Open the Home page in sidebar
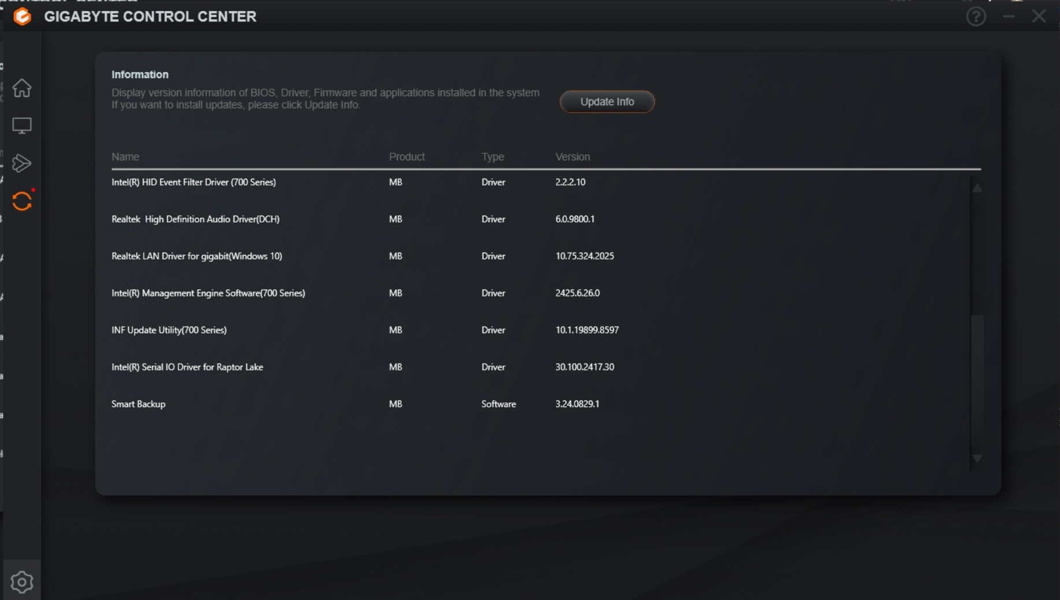 click(x=22, y=88)
